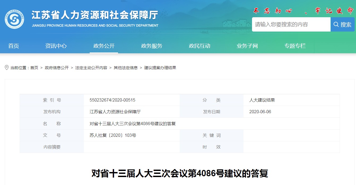Click the index number 550232674/2020-00515
This screenshot has height=185, width=356.
(x=112, y=100)
